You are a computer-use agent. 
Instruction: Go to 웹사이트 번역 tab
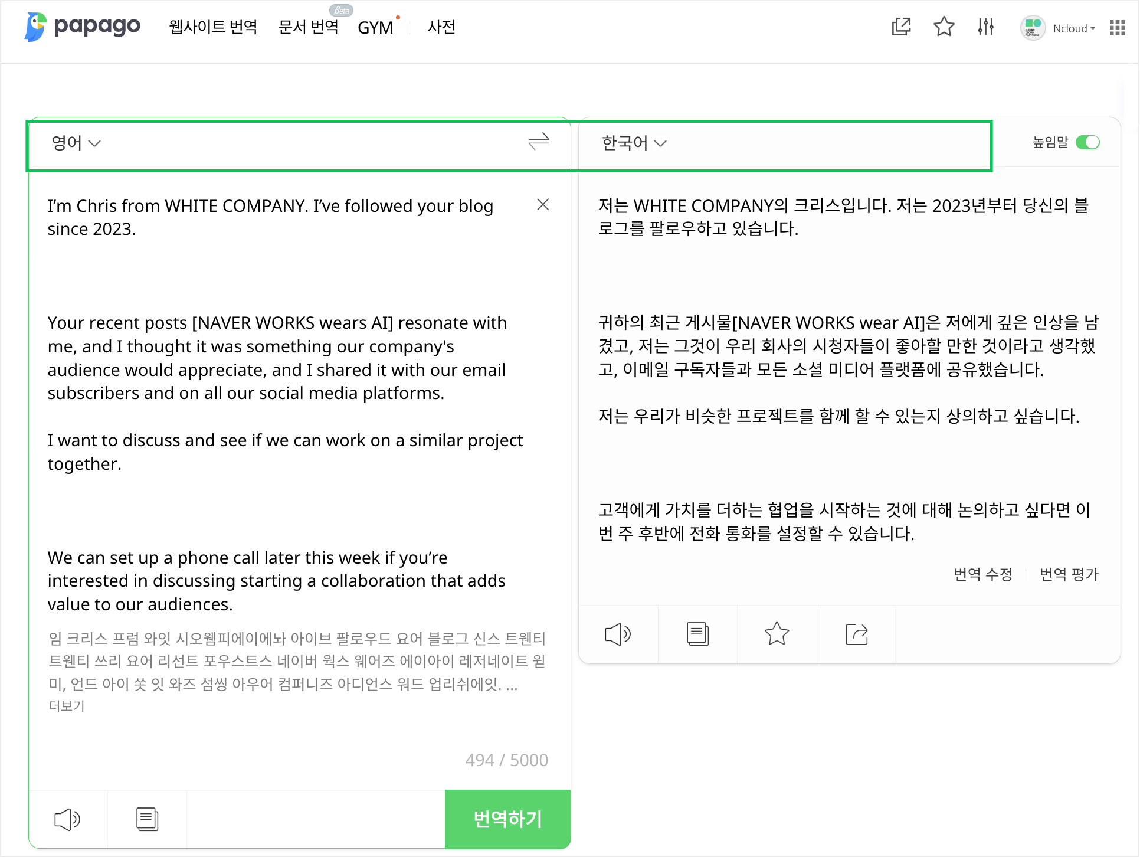coord(213,27)
